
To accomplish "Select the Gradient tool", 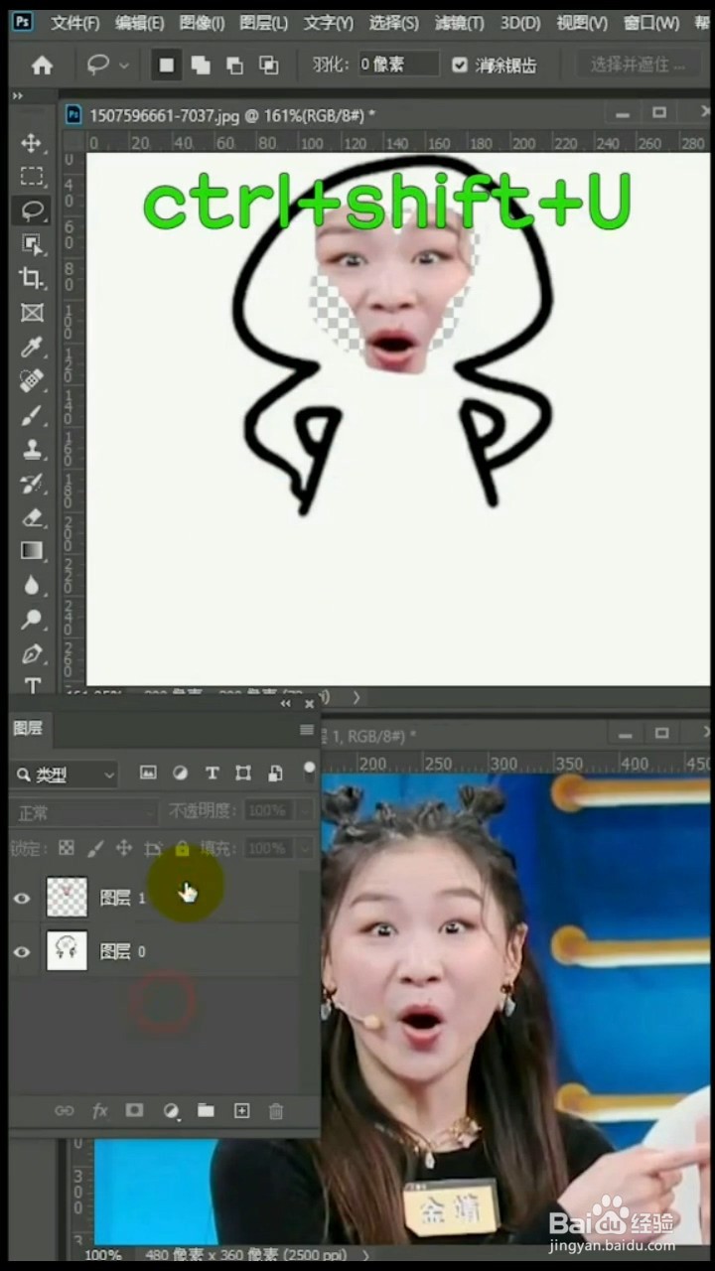I will pos(32,551).
